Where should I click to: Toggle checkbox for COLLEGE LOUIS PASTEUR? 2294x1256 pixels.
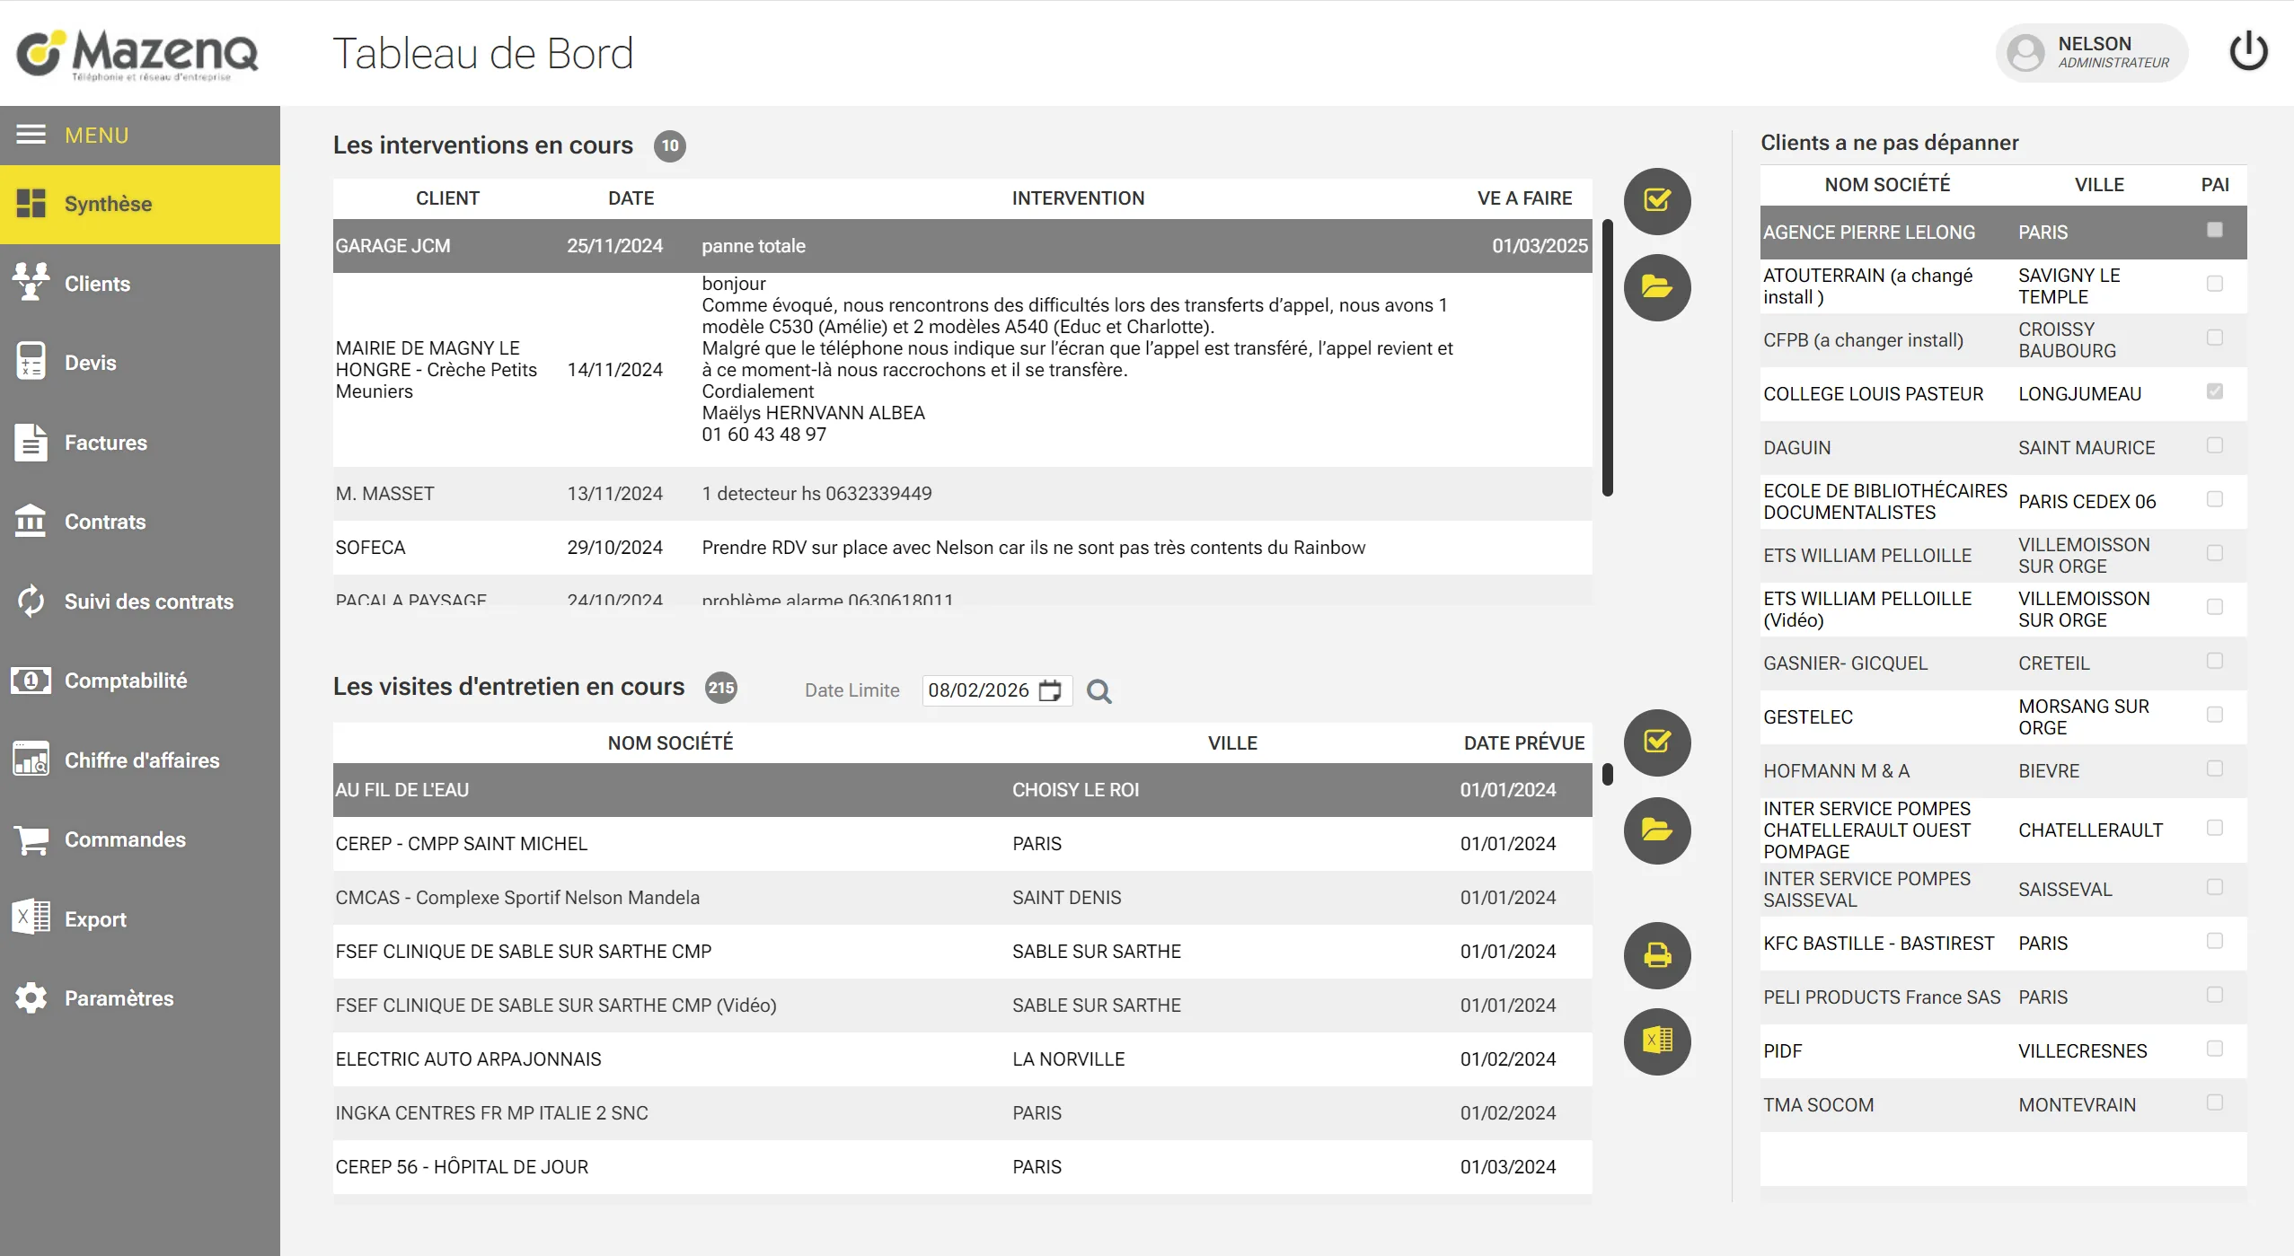coord(2215,391)
